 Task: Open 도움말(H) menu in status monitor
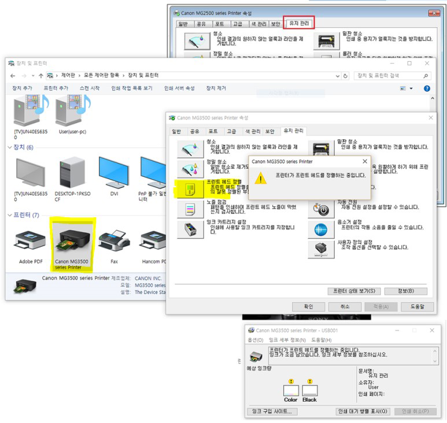[322, 340]
